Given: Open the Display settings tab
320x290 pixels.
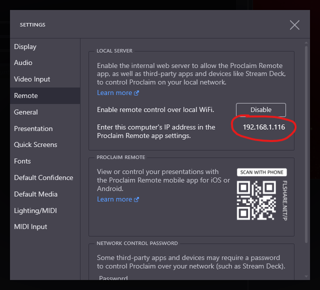Looking at the screenshot, I should pos(45,46).
